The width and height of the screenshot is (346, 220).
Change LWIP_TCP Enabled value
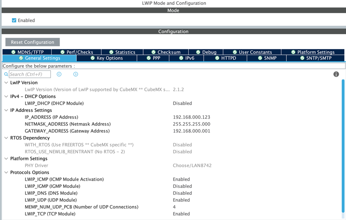tap(181, 214)
